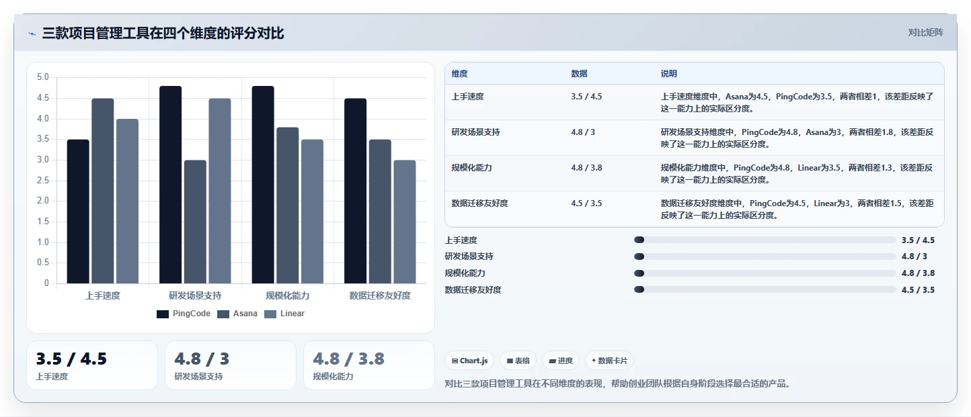This screenshot has width=971, height=417.
Task: Click the Linear bar for 研发场景支持
Action: (x=220, y=191)
